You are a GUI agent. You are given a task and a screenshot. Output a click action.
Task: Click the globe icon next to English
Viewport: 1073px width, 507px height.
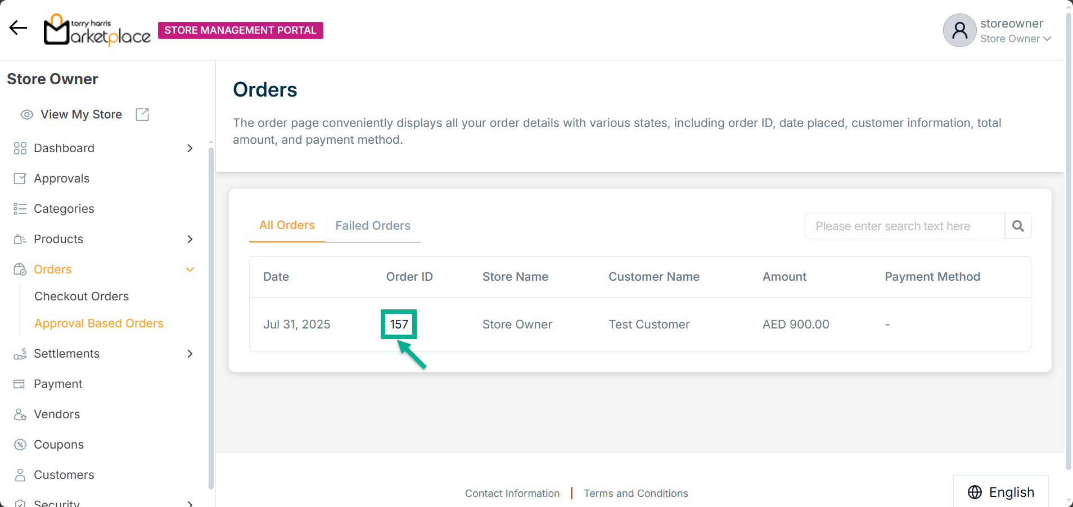[975, 492]
